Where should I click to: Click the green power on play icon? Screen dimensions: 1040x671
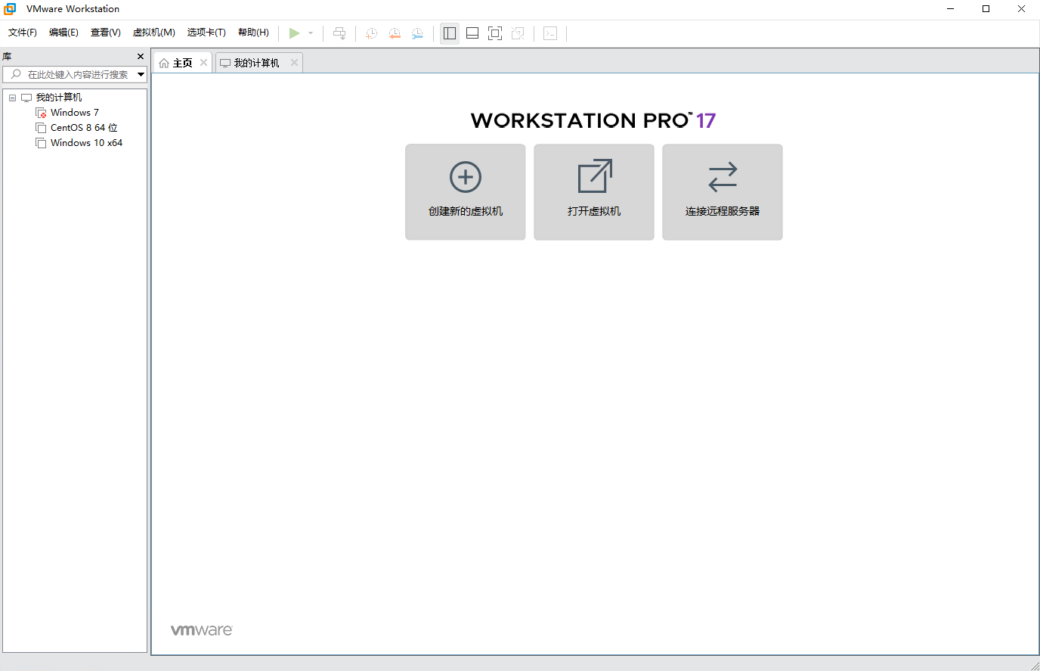[x=294, y=33]
